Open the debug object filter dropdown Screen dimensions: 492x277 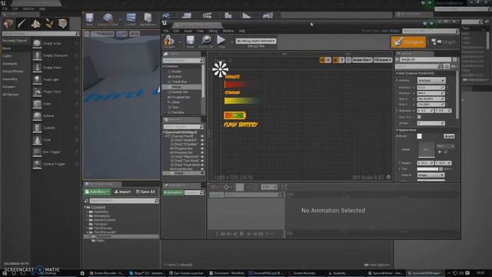point(256,41)
